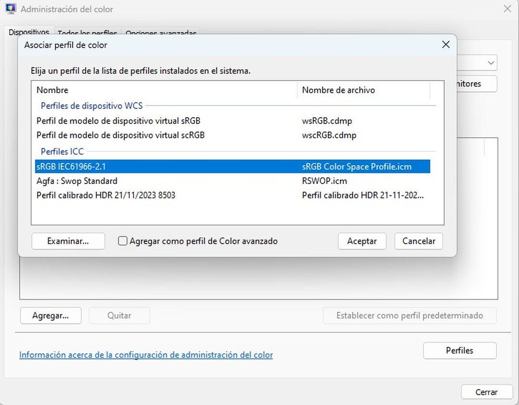Click the Examinar button to browse profiles
This screenshot has height=405, width=519.
point(68,241)
